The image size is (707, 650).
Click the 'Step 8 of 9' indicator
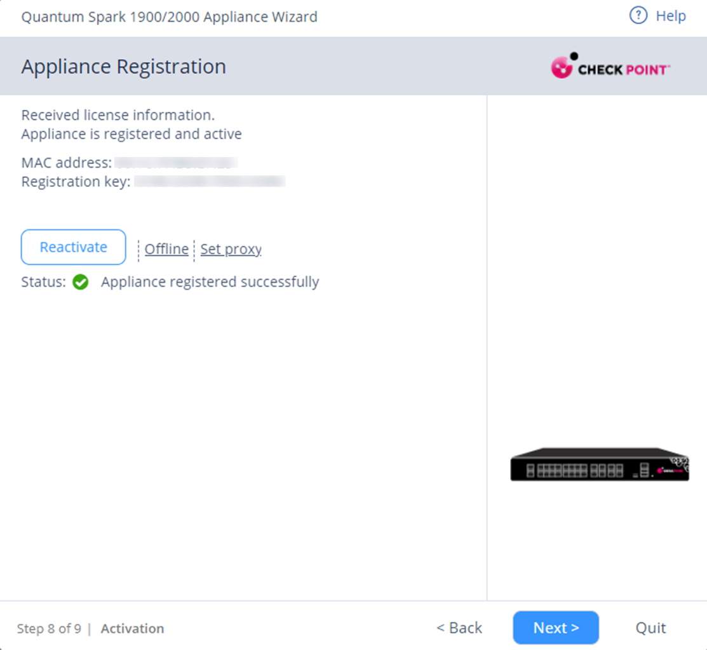[49, 628]
